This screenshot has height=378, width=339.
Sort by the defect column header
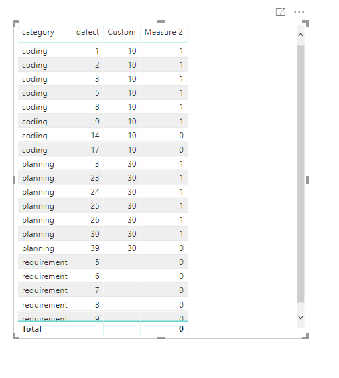click(88, 32)
